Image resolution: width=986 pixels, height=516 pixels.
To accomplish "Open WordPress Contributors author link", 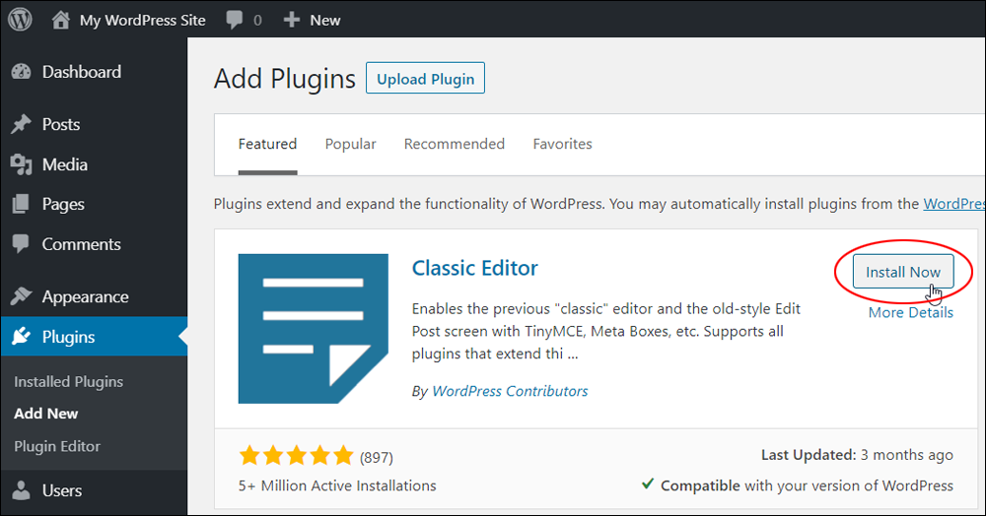I will pos(510,391).
